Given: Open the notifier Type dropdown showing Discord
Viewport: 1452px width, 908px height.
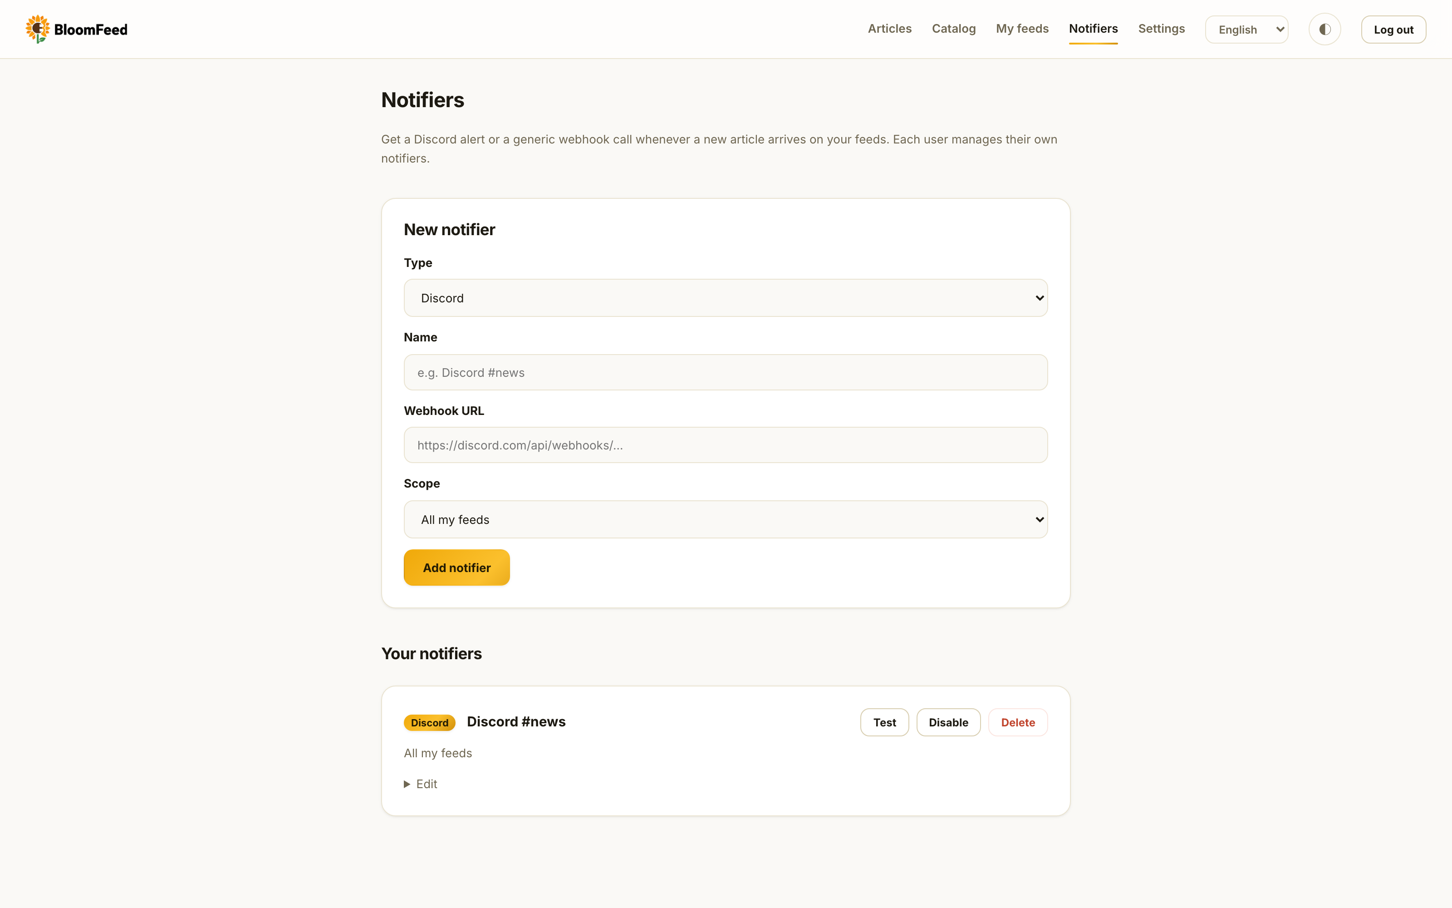Looking at the screenshot, I should coord(726,298).
